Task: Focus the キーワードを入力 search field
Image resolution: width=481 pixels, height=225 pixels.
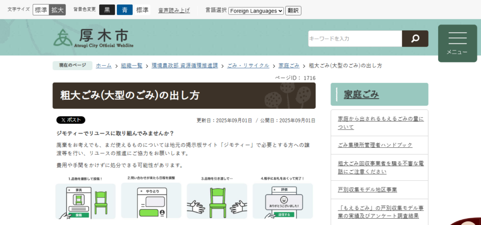Action: 355,38
